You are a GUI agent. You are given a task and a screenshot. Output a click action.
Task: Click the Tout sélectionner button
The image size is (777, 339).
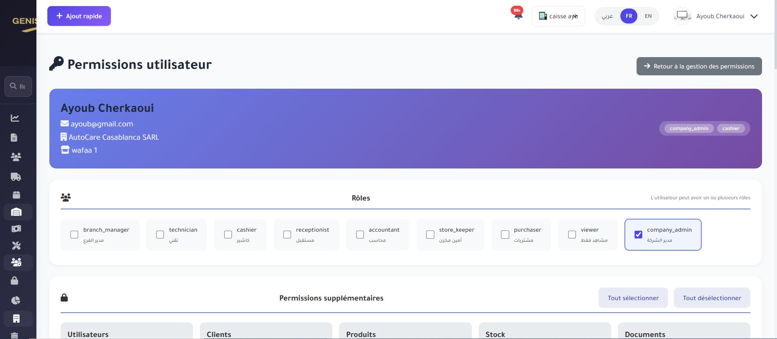(x=633, y=298)
